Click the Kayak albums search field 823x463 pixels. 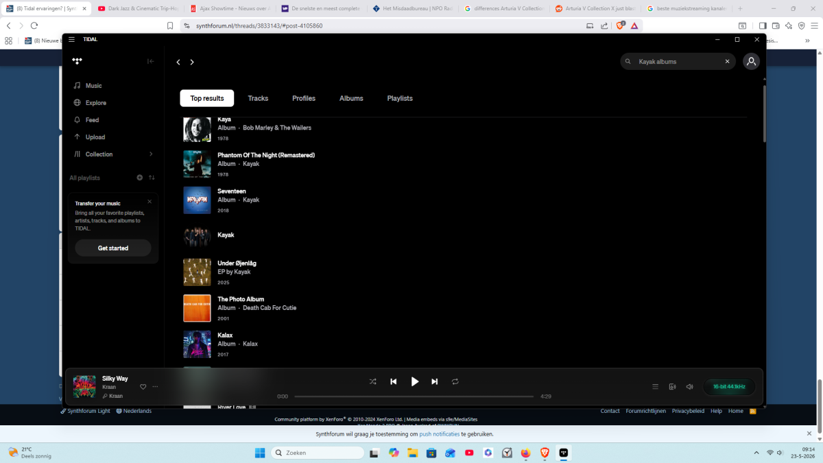point(678,62)
